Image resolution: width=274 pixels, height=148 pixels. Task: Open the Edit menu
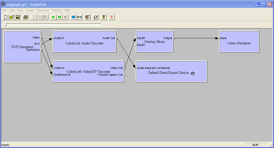click(x=12, y=10)
